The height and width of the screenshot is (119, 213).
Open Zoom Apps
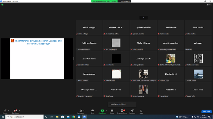[x=141, y=111]
